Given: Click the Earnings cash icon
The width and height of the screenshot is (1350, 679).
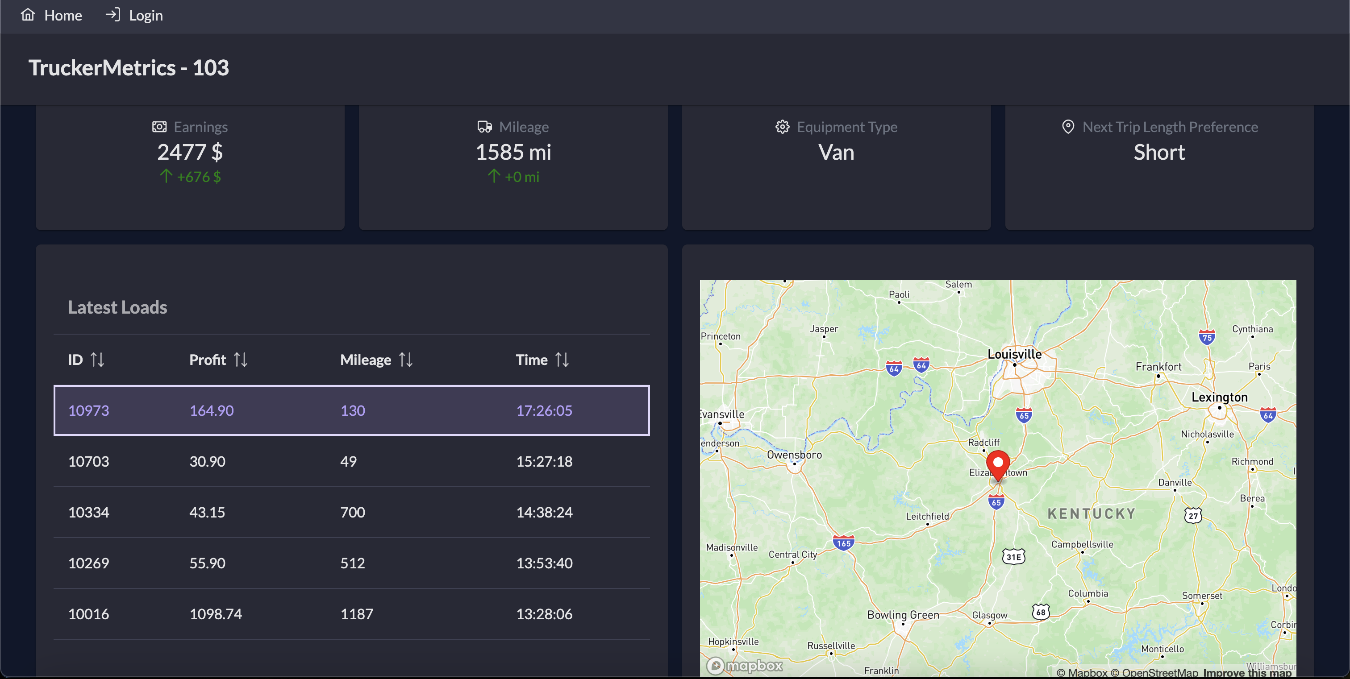Looking at the screenshot, I should pos(159,127).
